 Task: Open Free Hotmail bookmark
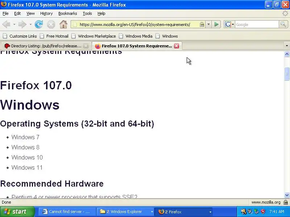54,36
